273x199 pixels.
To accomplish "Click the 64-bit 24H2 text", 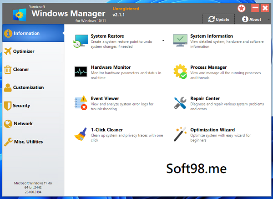I will (x=33, y=188).
